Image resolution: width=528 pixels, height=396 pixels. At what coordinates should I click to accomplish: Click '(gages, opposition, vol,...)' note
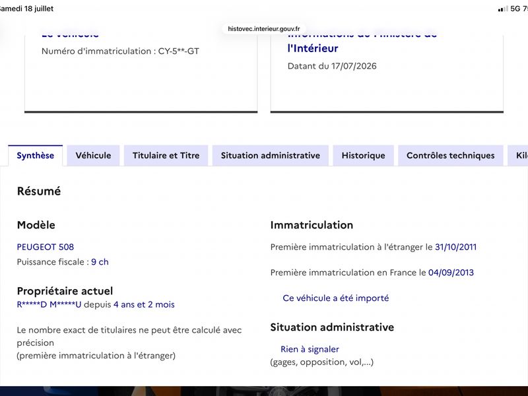(322, 362)
